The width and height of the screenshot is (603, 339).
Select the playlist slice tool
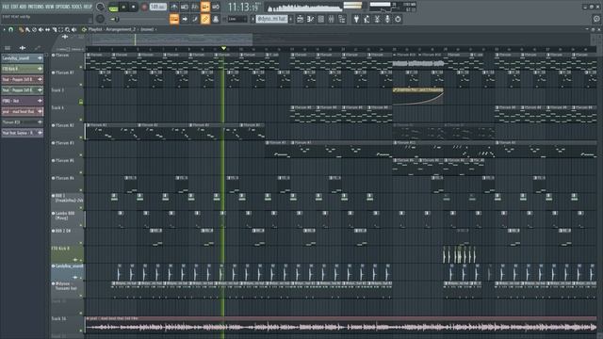pos(55,29)
